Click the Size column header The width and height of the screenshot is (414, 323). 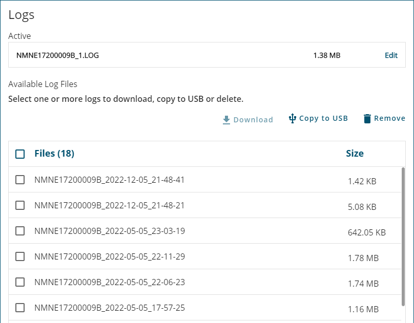[x=355, y=154]
